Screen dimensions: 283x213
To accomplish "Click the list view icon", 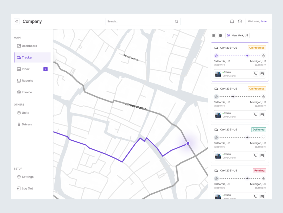I will (x=213, y=35).
